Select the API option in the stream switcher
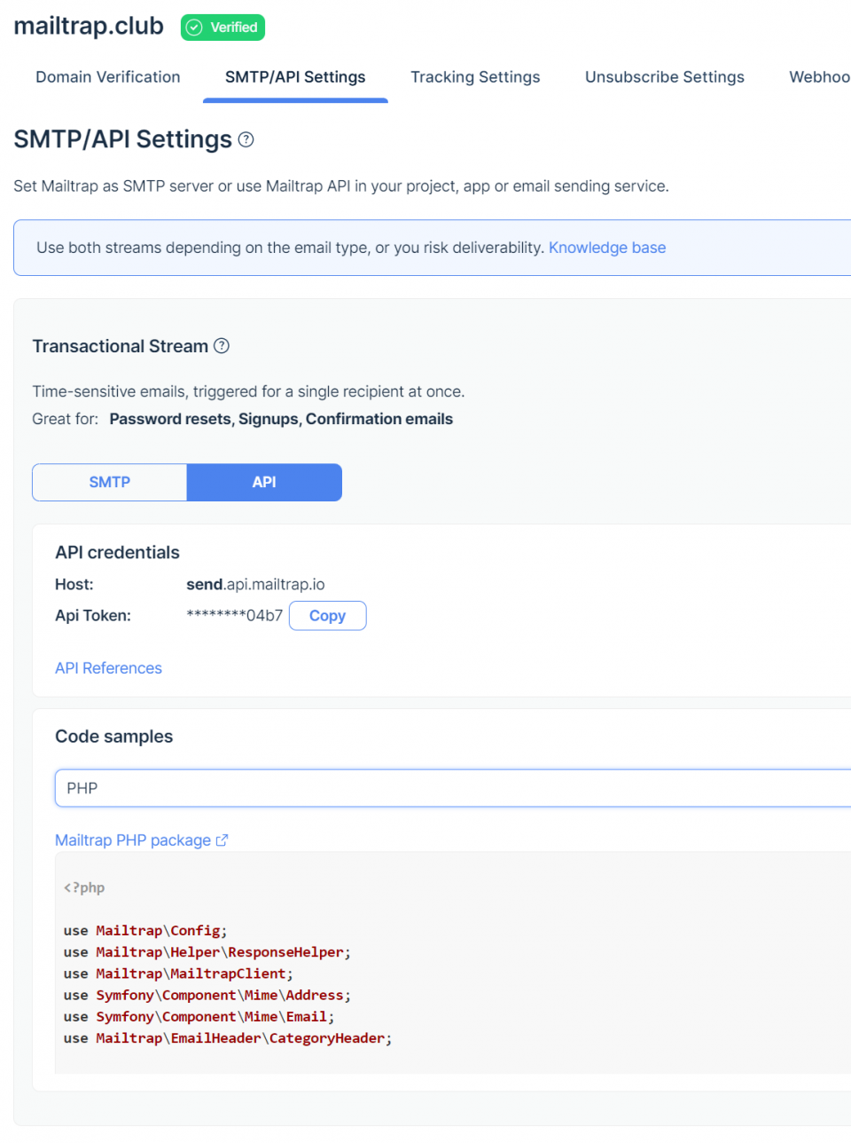The image size is (851, 1143). tap(263, 482)
